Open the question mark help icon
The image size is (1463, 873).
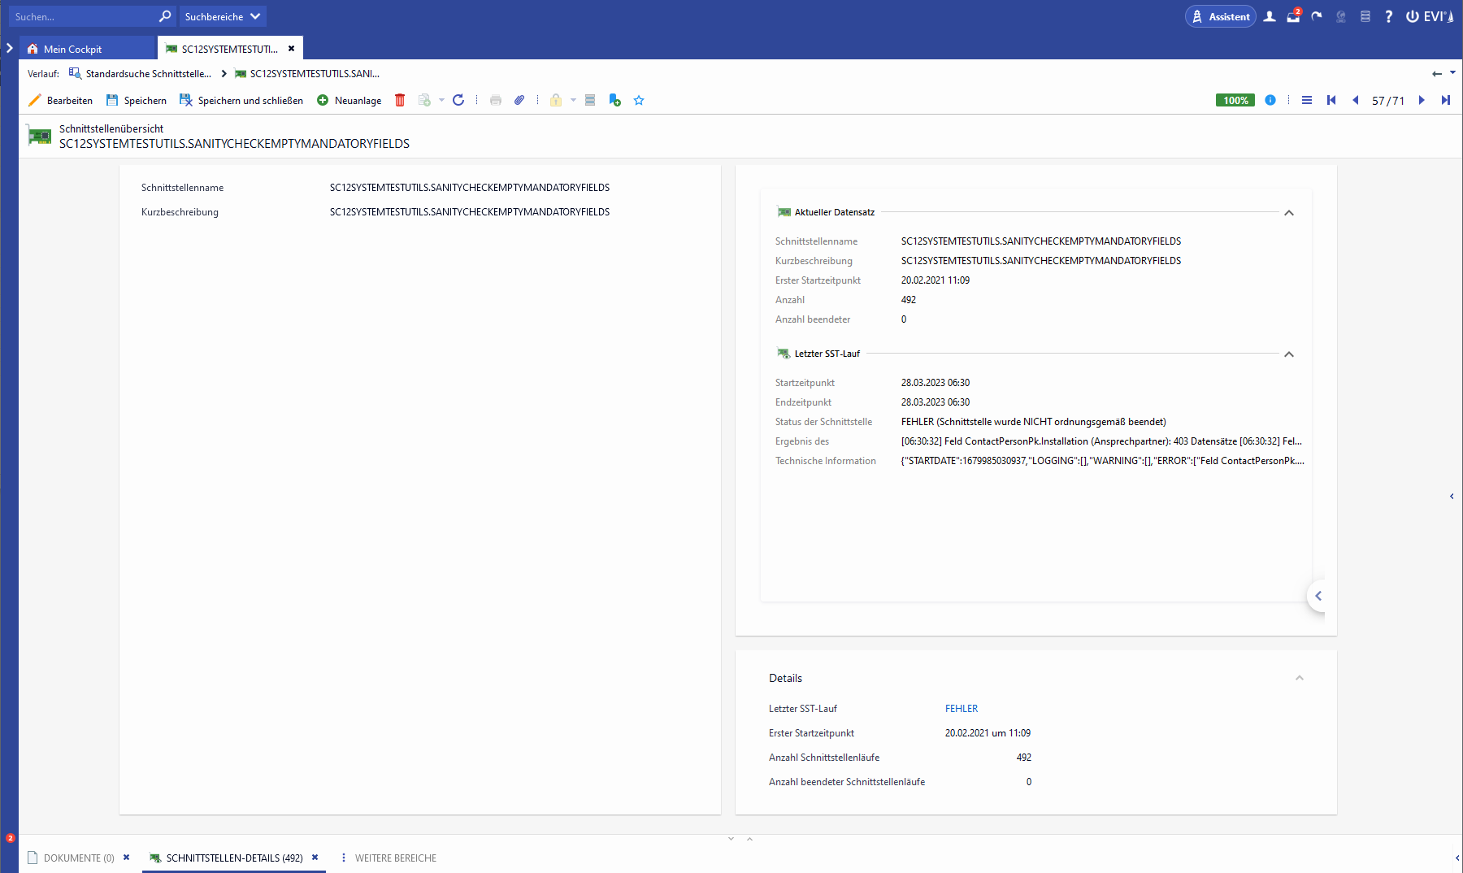[1389, 16]
